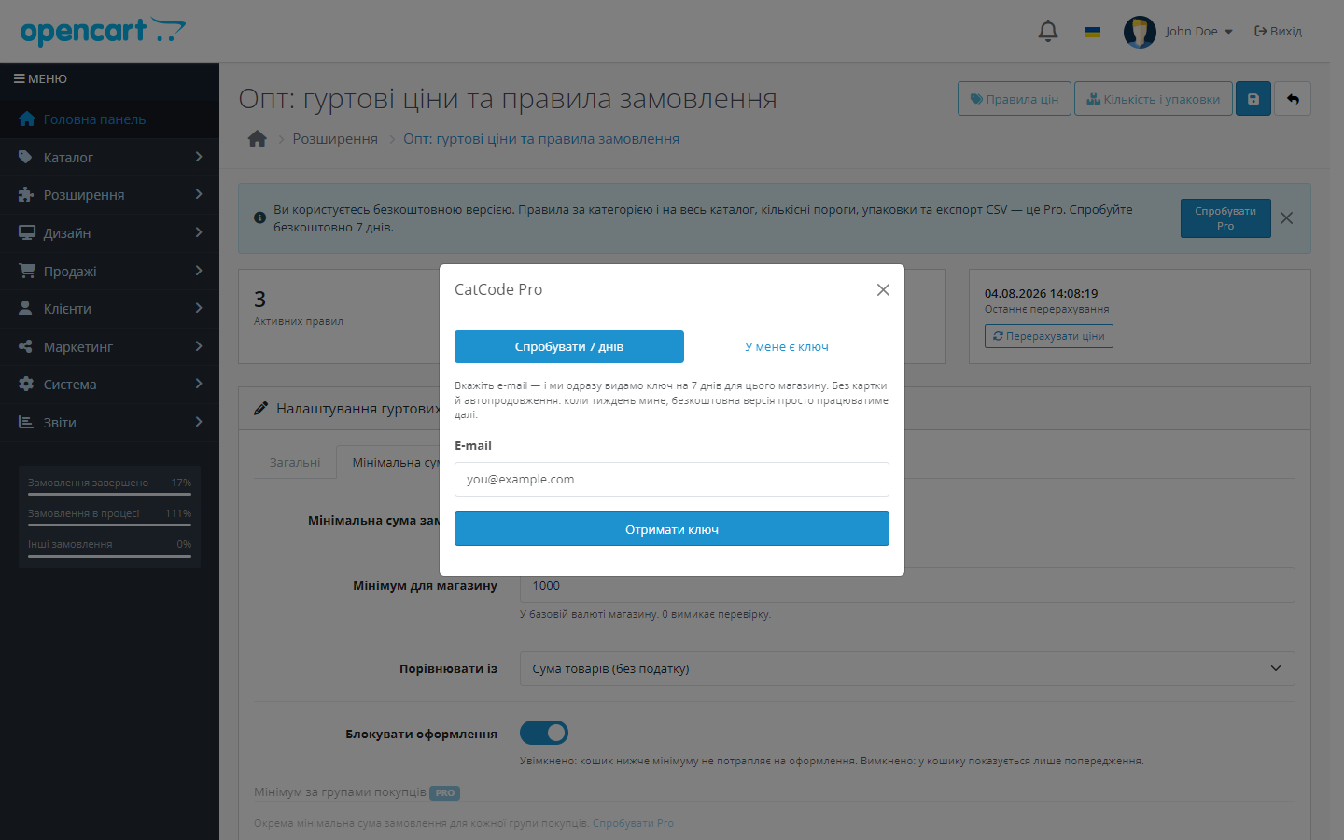Select Спробувати 7 днів tab
Image resolution: width=1344 pixels, height=840 pixels.
coord(569,347)
